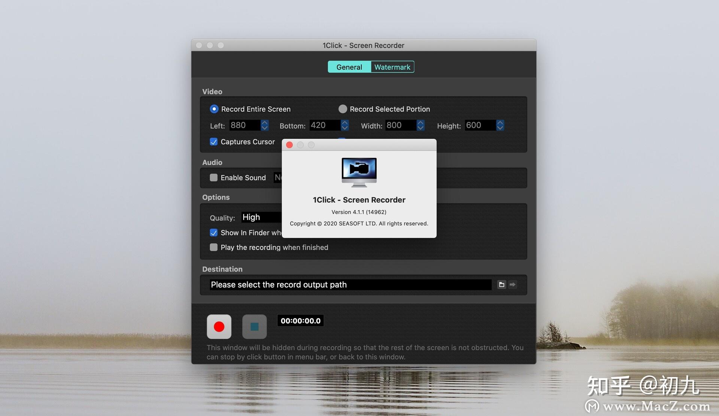Click the Destination section label
The width and height of the screenshot is (719, 416).
pos(222,269)
